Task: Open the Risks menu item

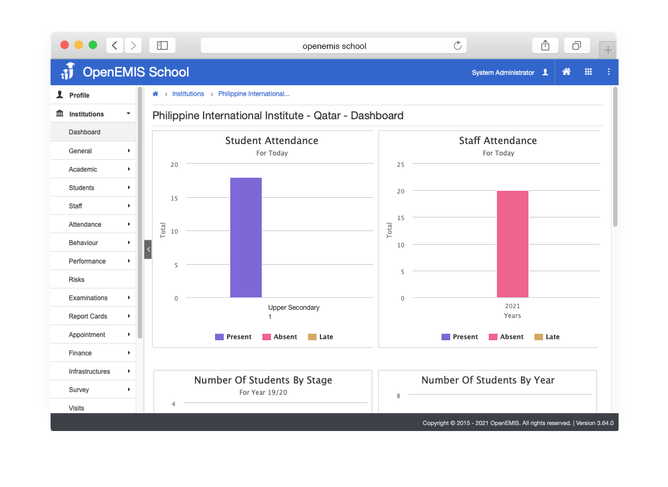Action: click(x=93, y=279)
